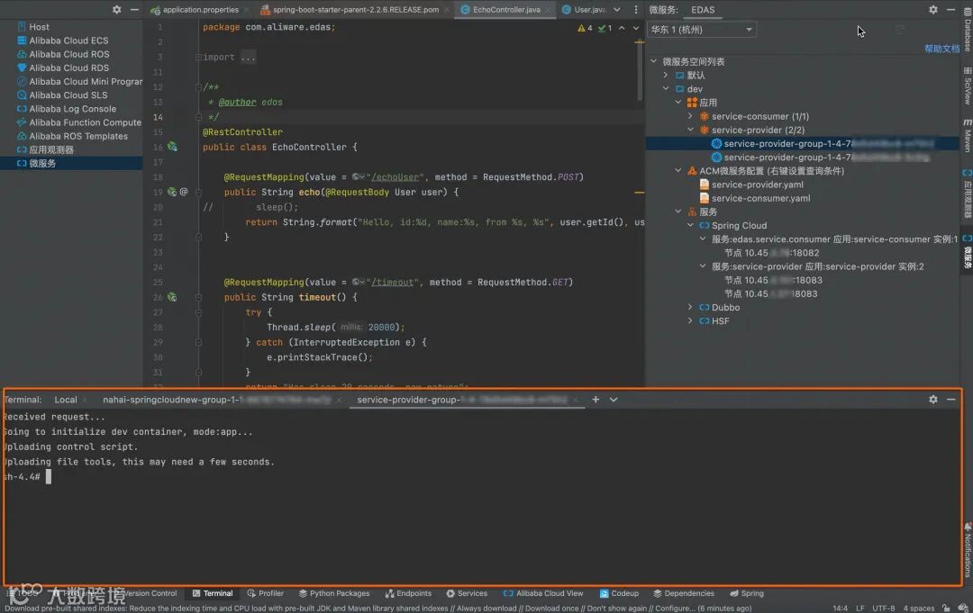Open left panel settings gear
This screenshot has width=973, height=613.
116,9
